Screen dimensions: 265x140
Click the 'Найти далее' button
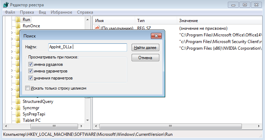pyautogui.click(x=145, y=48)
